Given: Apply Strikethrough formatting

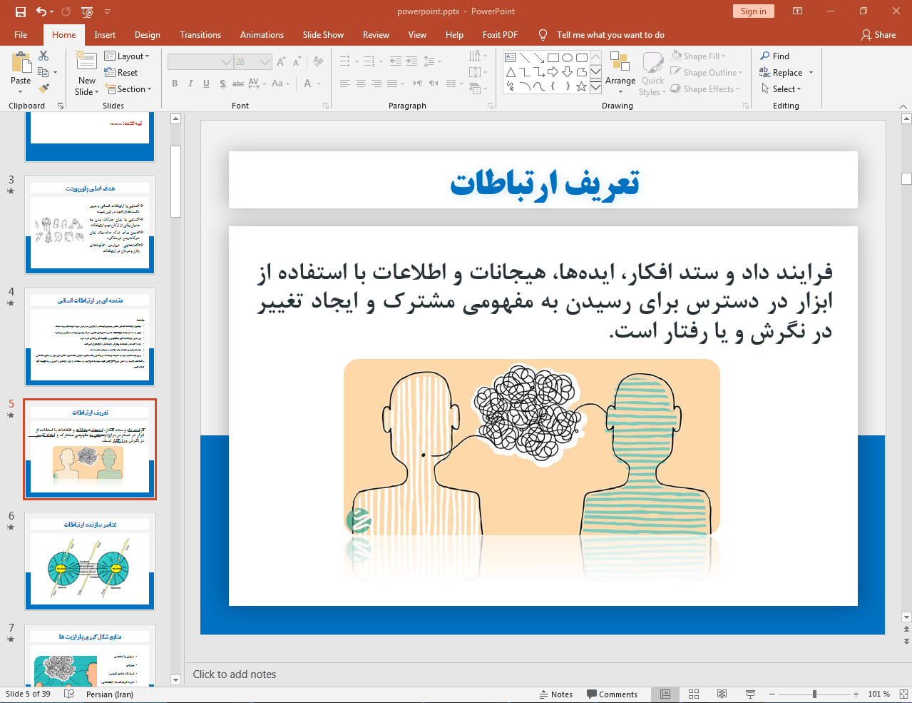Looking at the screenshot, I should (238, 84).
